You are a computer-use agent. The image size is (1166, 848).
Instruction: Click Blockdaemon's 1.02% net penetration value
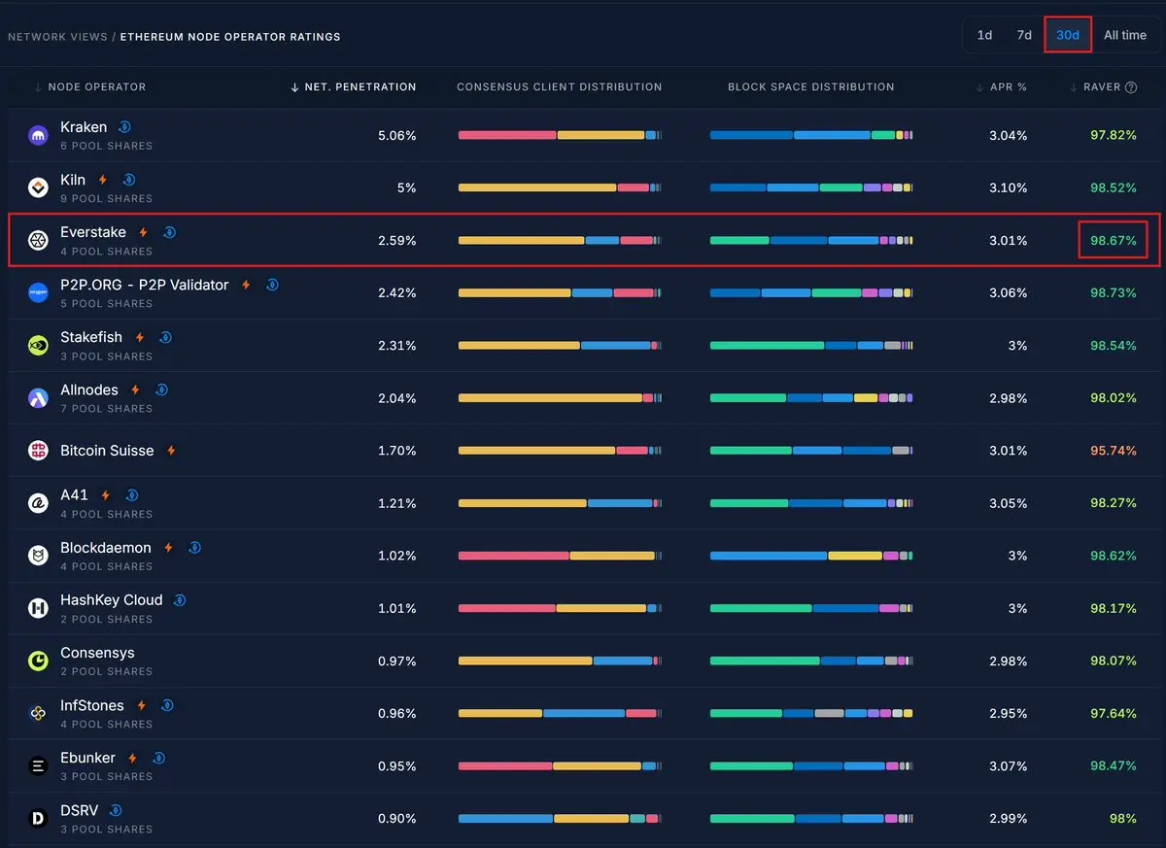(x=397, y=556)
